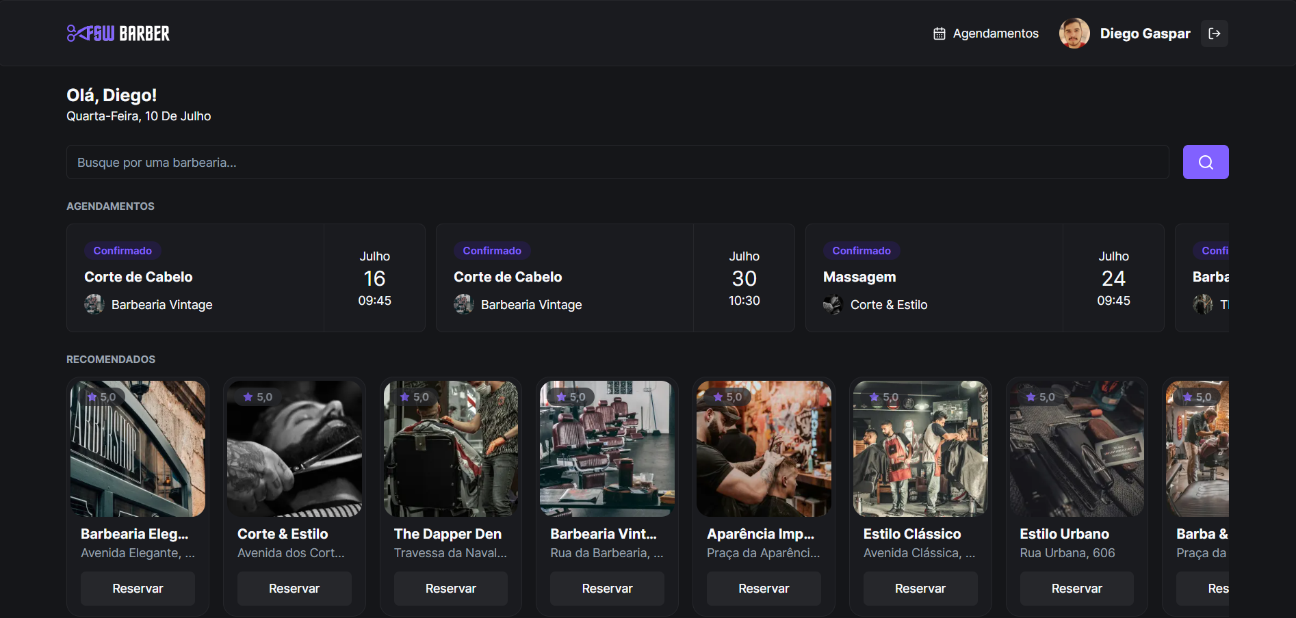The width and height of the screenshot is (1296, 618).
Task: Open the Aparência Impecável barbershop photo
Action: click(x=764, y=448)
